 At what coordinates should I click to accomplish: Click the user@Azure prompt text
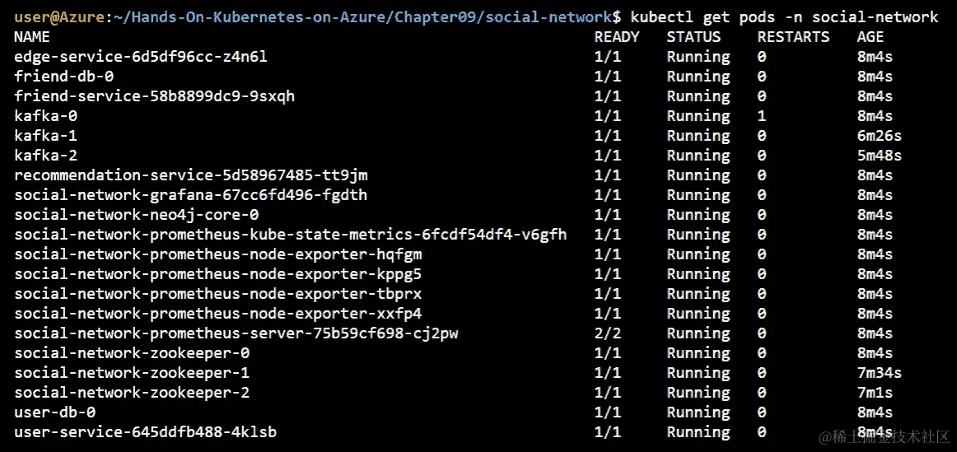(59, 17)
